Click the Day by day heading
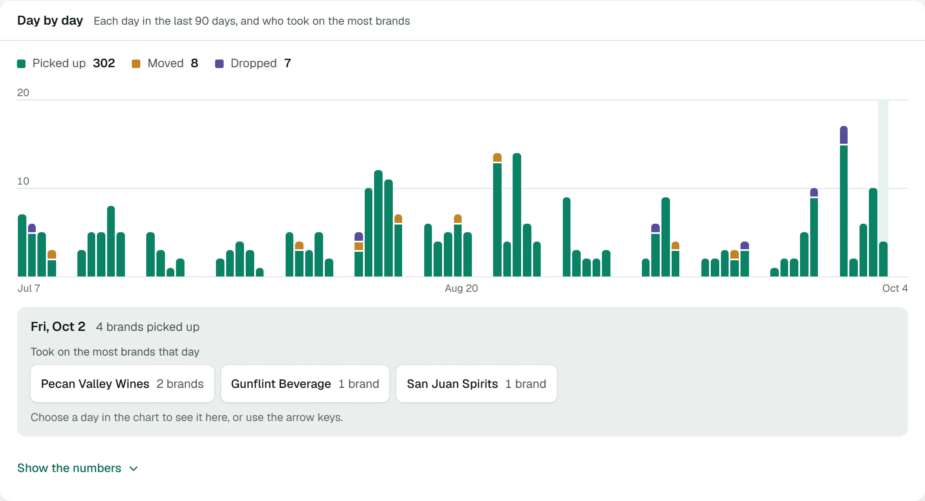The image size is (925, 501). (50, 20)
